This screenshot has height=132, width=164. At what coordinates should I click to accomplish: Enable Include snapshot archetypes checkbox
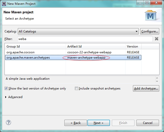(76, 89)
